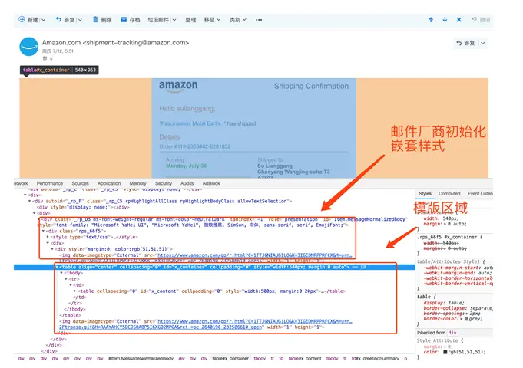Screen dimensions: 523x368
Task: Click the rgb(51,51,51) color swatch
Action: [x=445, y=352]
